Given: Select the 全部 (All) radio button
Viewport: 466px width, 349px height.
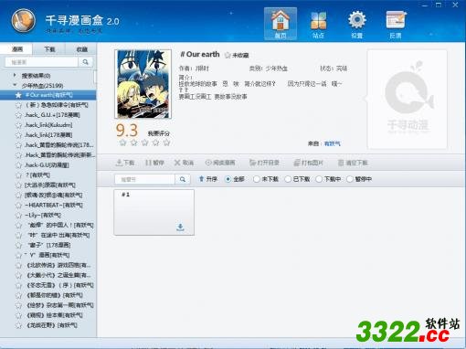Looking at the screenshot, I should [x=228, y=179].
